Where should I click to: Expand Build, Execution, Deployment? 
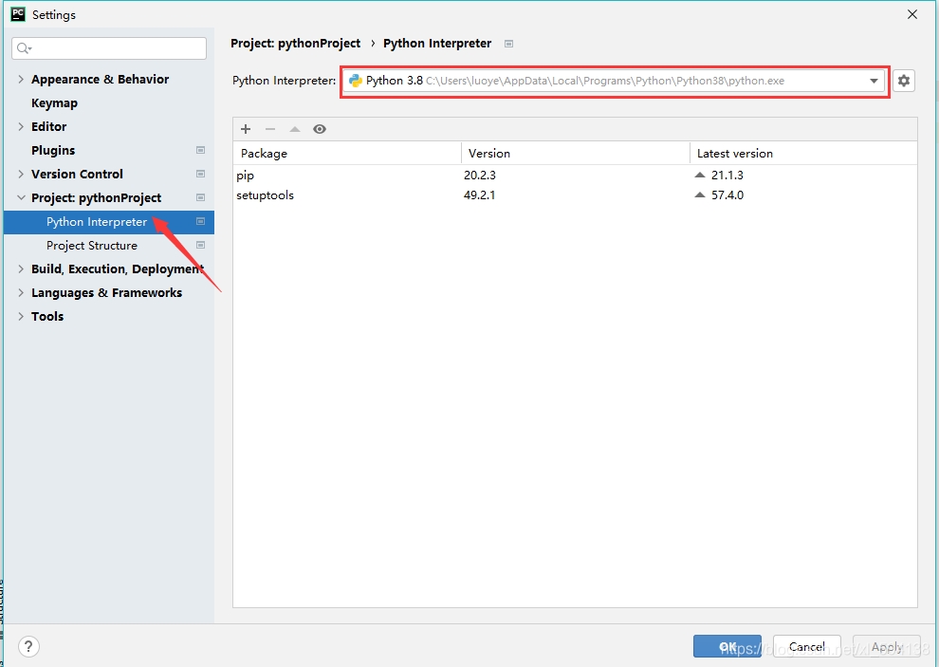pos(21,269)
